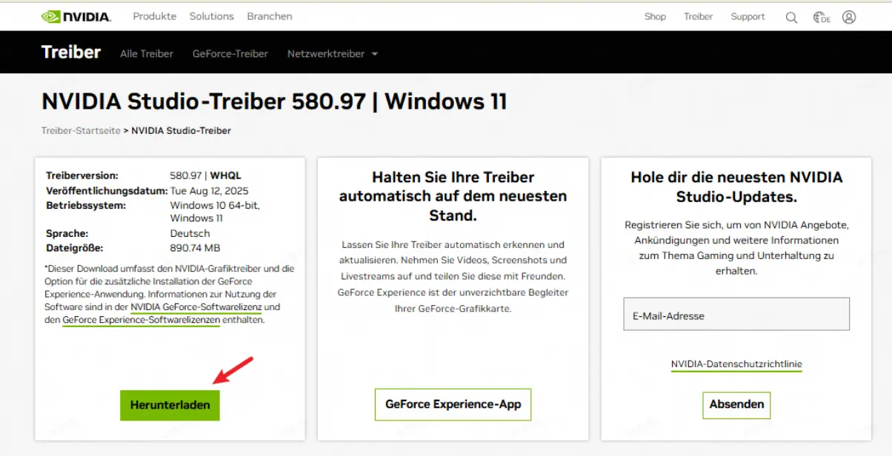892x456 pixels.
Task: Open the search magnifier icon
Action: pos(791,17)
